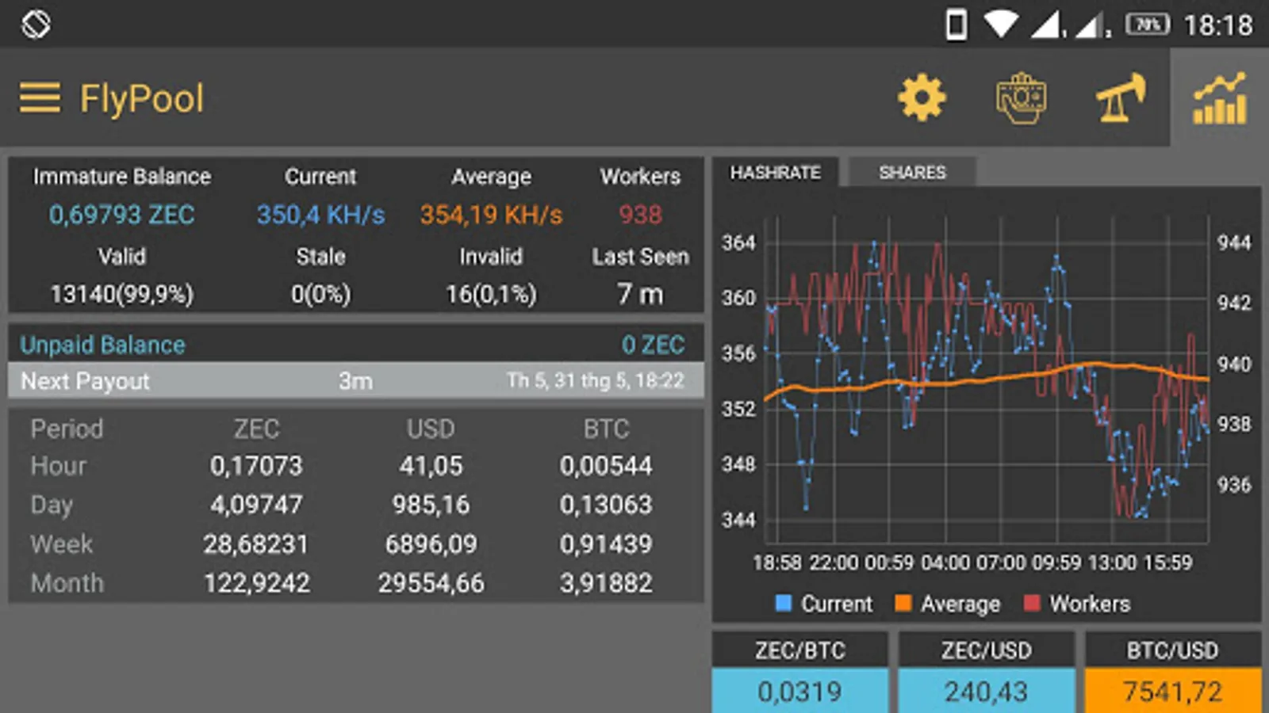
Task: Tap the status bar clock 18:18
Action: (x=1217, y=25)
